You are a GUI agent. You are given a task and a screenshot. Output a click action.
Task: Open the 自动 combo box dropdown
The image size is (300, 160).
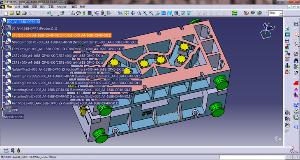(x=281, y=13)
